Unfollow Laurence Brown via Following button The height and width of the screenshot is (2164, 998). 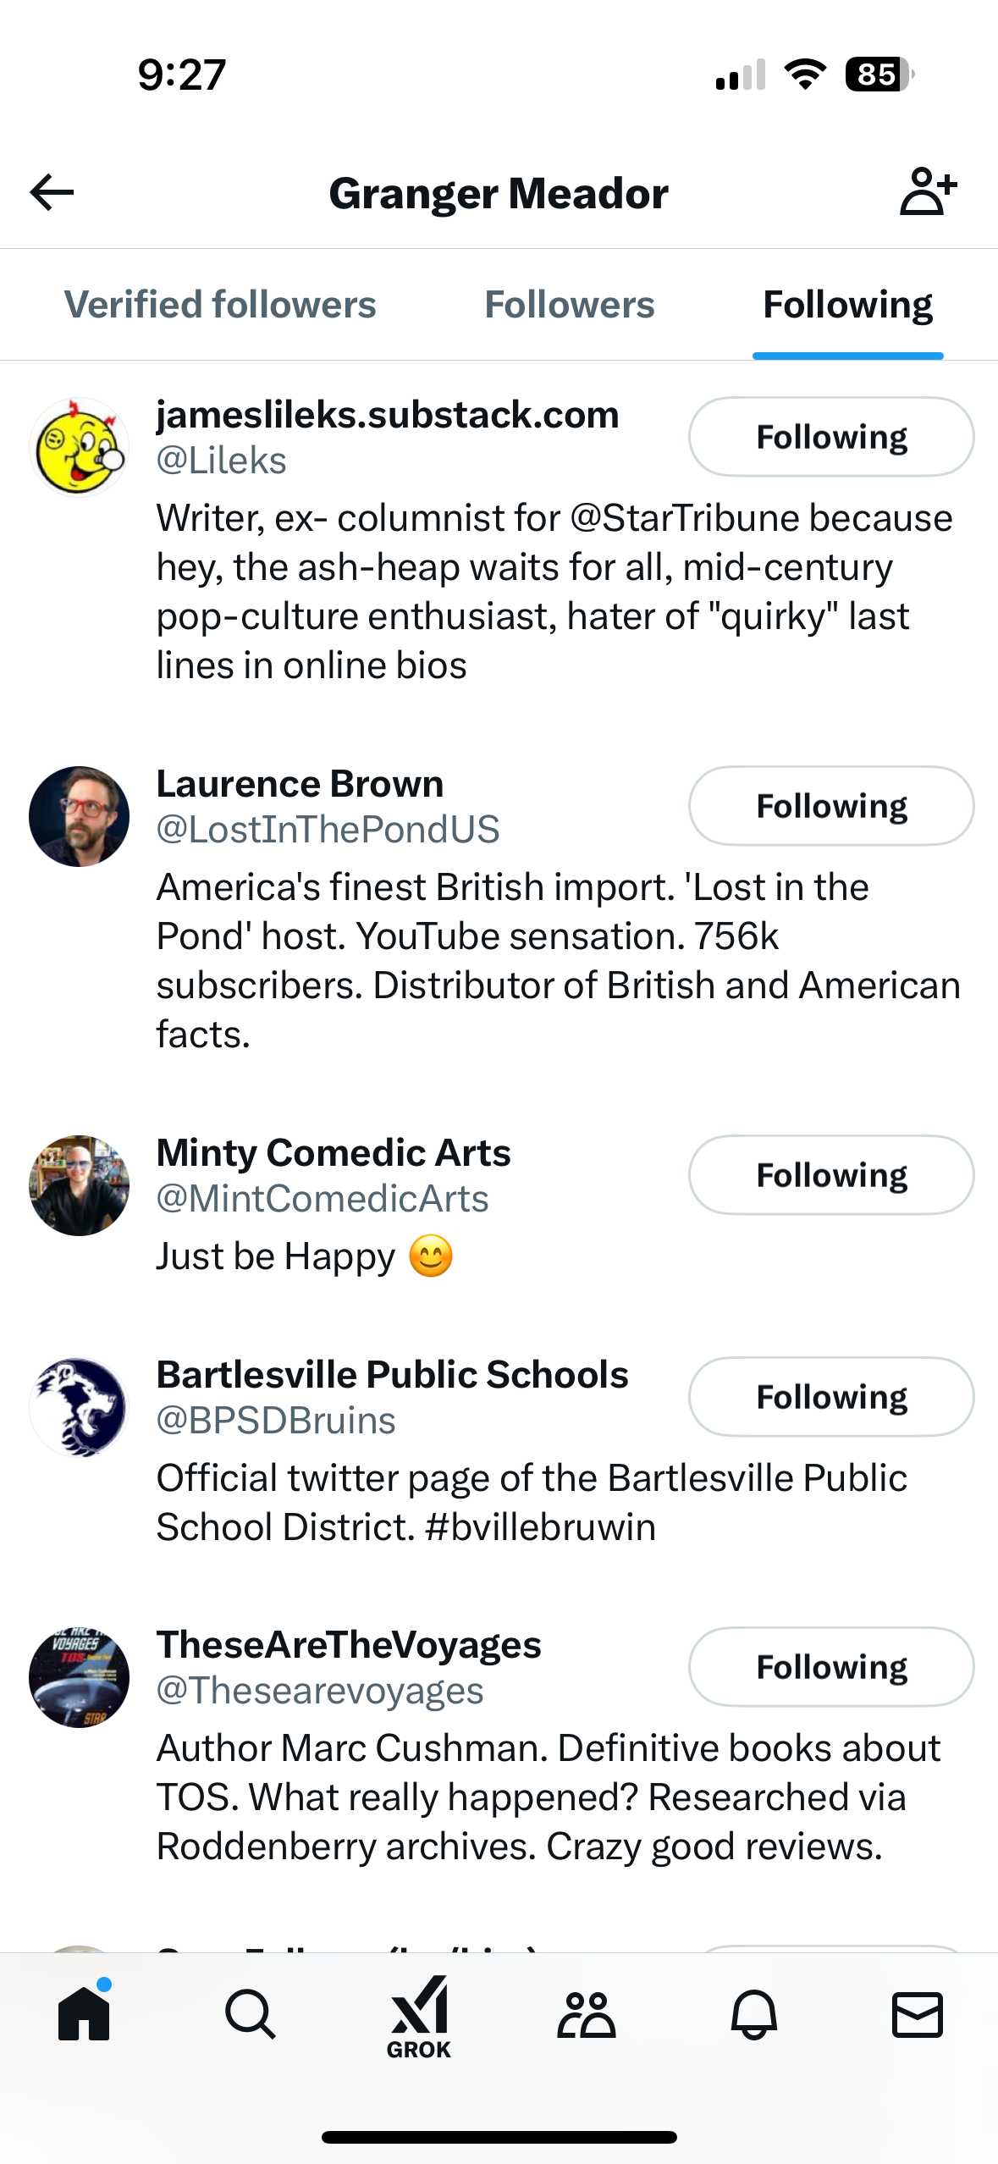coord(831,806)
